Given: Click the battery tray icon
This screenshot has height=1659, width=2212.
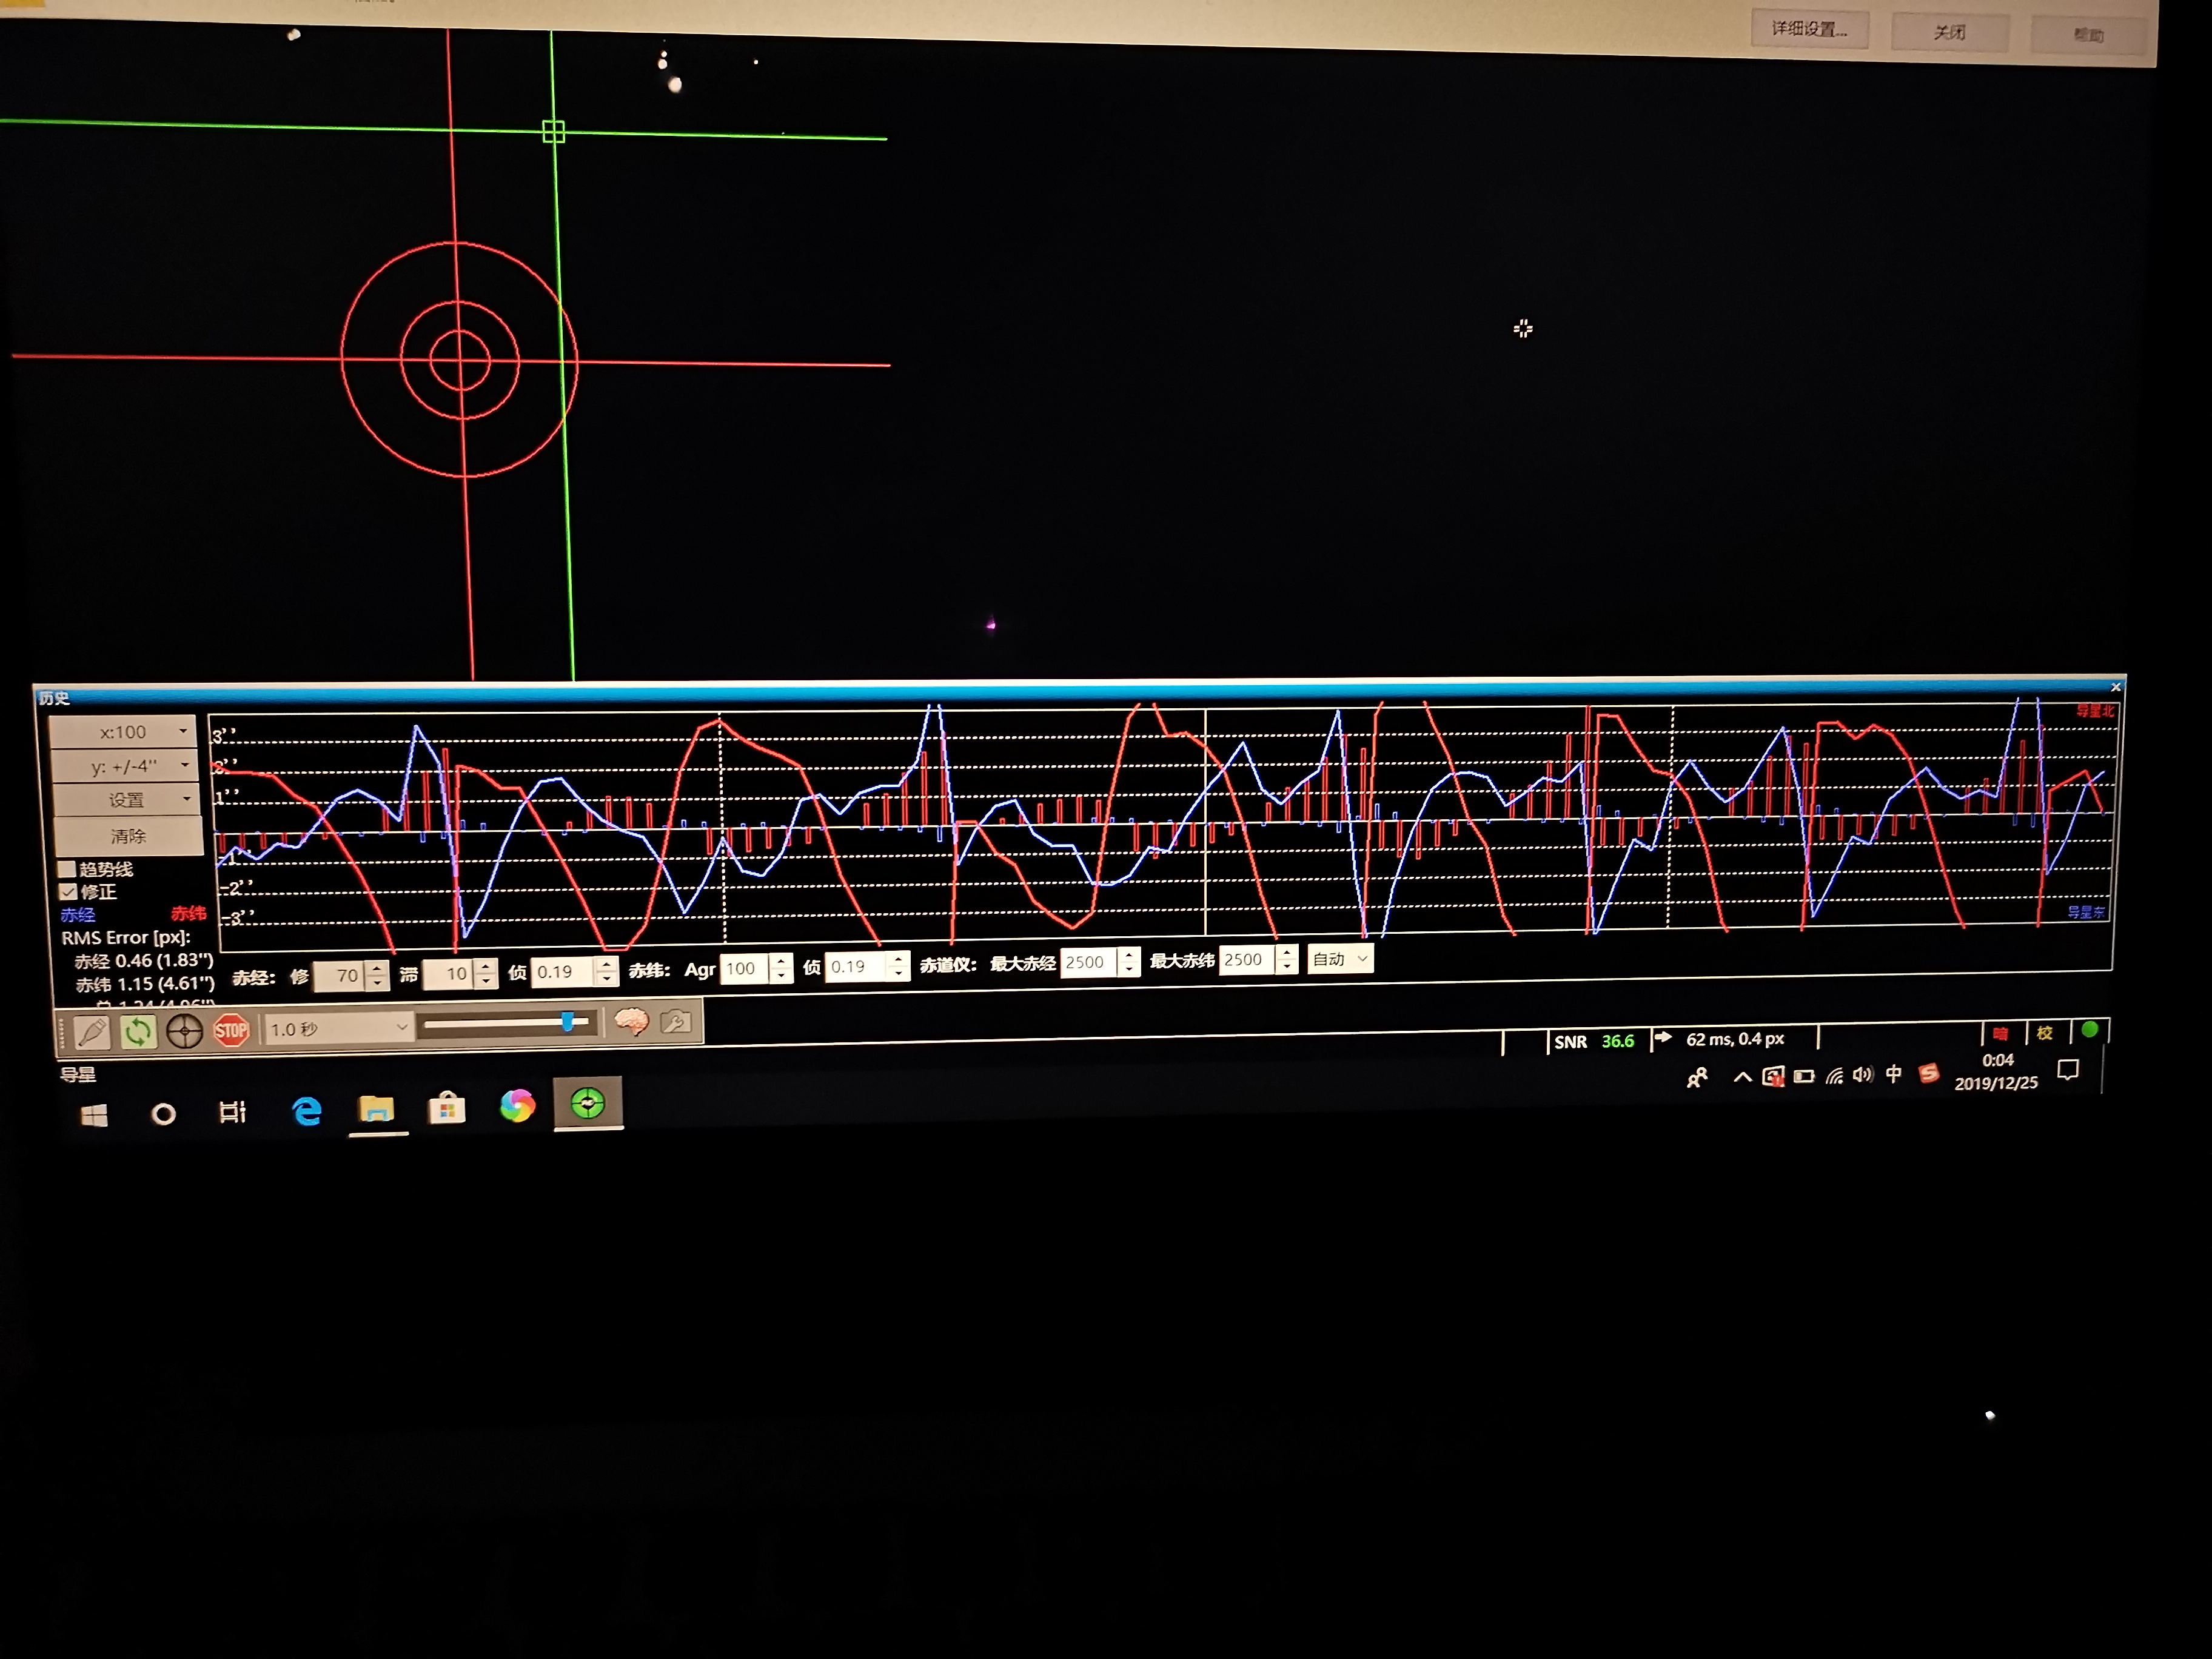Looking at the screenshot, I should click(1804, 1077).
